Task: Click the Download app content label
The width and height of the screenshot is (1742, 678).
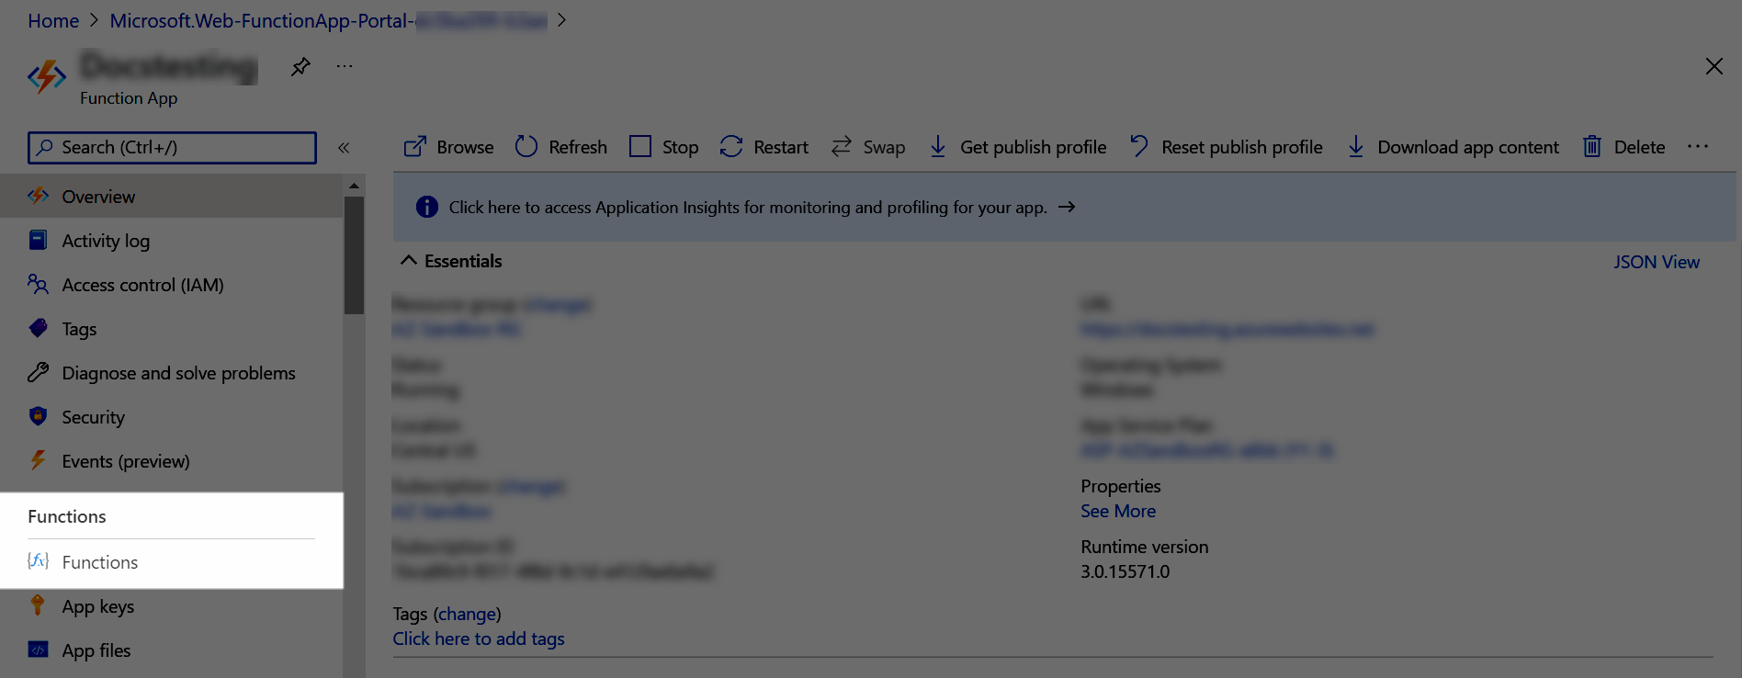Action: click(1468, 147)
